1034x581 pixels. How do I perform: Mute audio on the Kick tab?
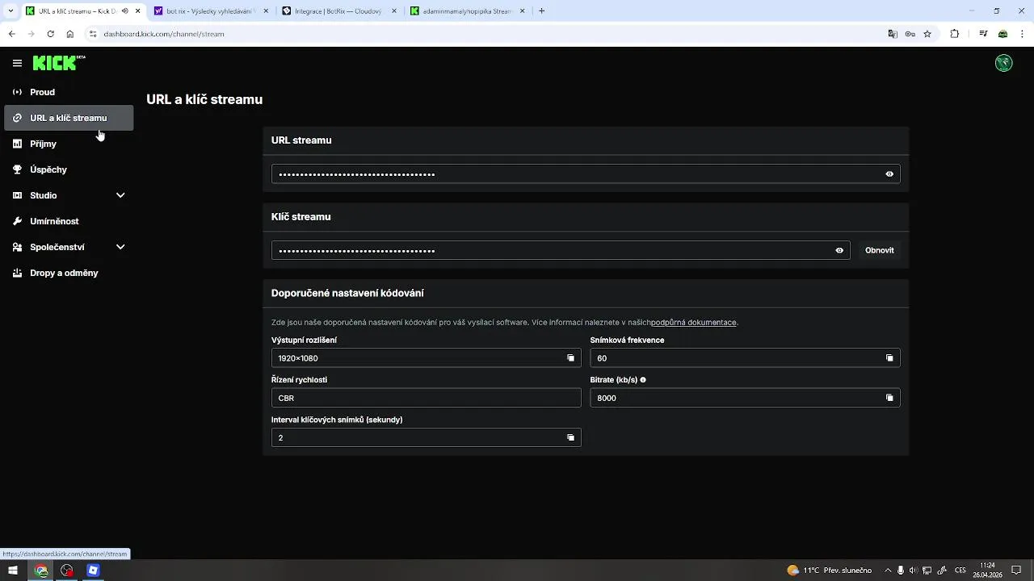124,11
